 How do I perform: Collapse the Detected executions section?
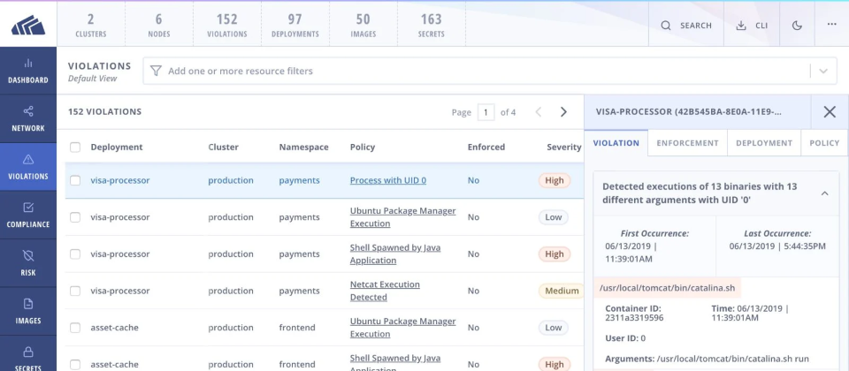pyautogui.click(x=824, y=193)
